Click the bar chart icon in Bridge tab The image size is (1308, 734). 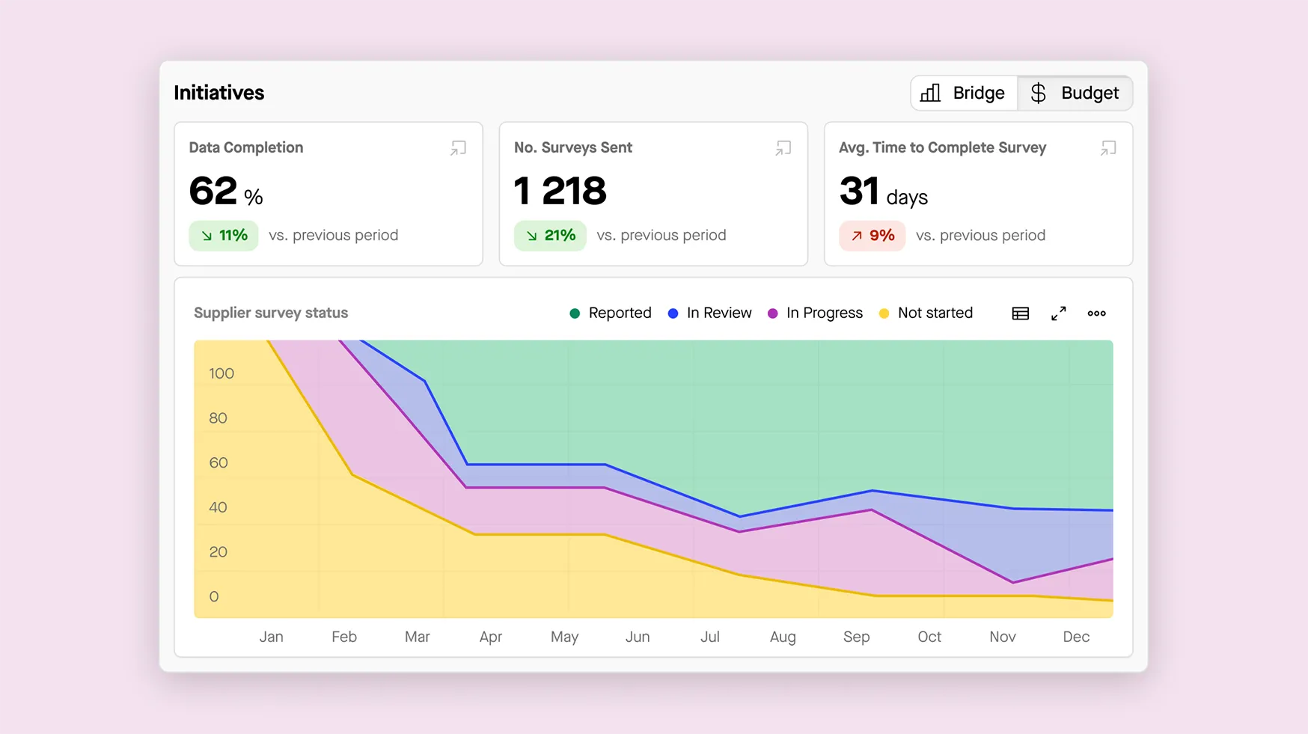pos(930,93)
